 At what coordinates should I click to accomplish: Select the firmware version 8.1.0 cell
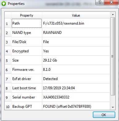pyautogui.click(x=76, y=70)
